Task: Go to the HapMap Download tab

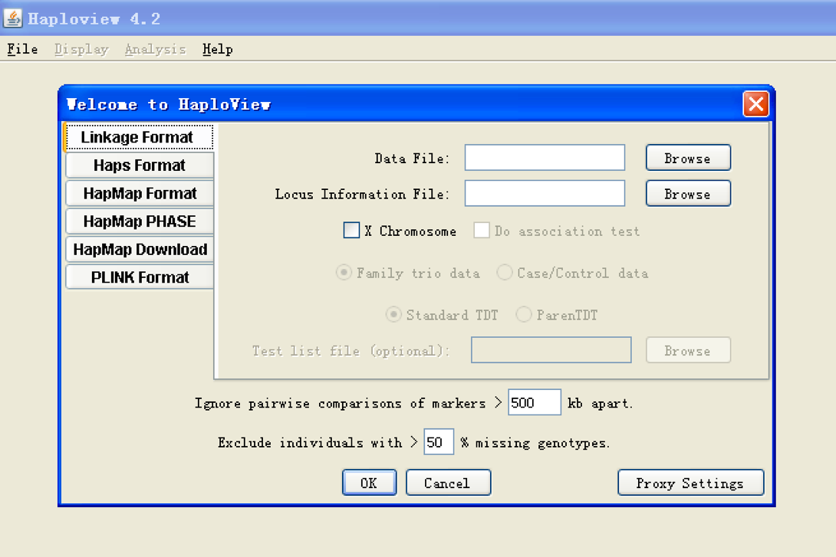Action: point(140,249)
